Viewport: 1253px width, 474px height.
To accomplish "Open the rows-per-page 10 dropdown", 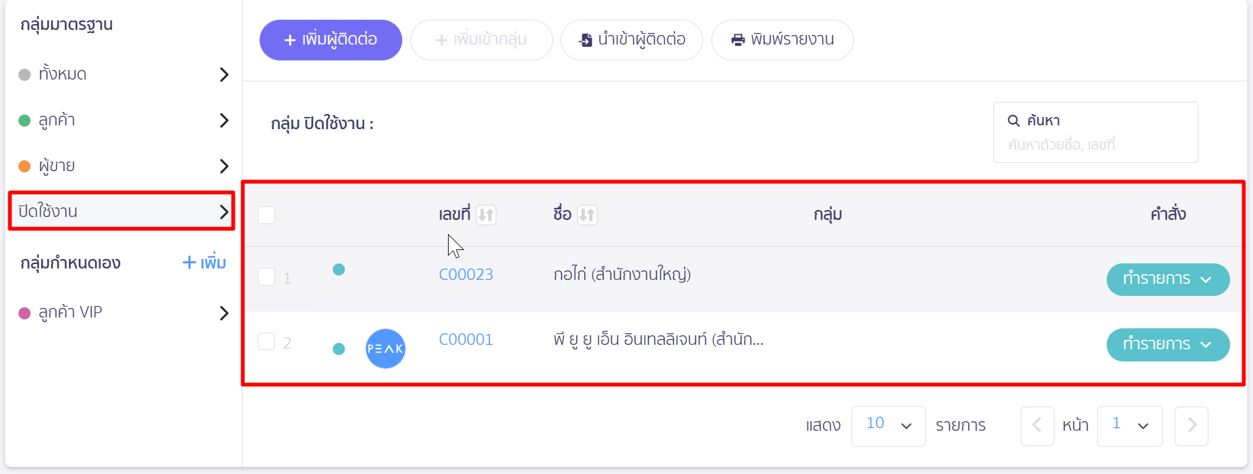I will point(888,426).
